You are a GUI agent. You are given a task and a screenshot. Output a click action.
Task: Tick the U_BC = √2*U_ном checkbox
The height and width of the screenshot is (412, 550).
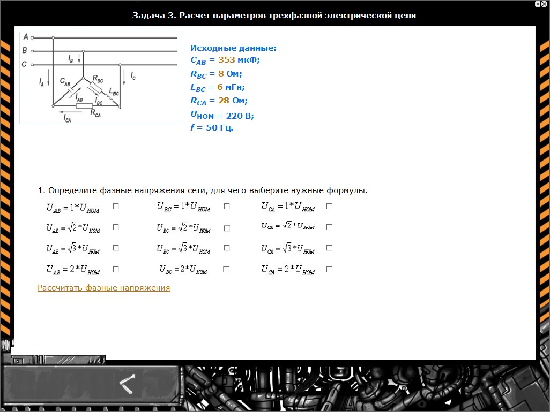[x=227, y=228]
